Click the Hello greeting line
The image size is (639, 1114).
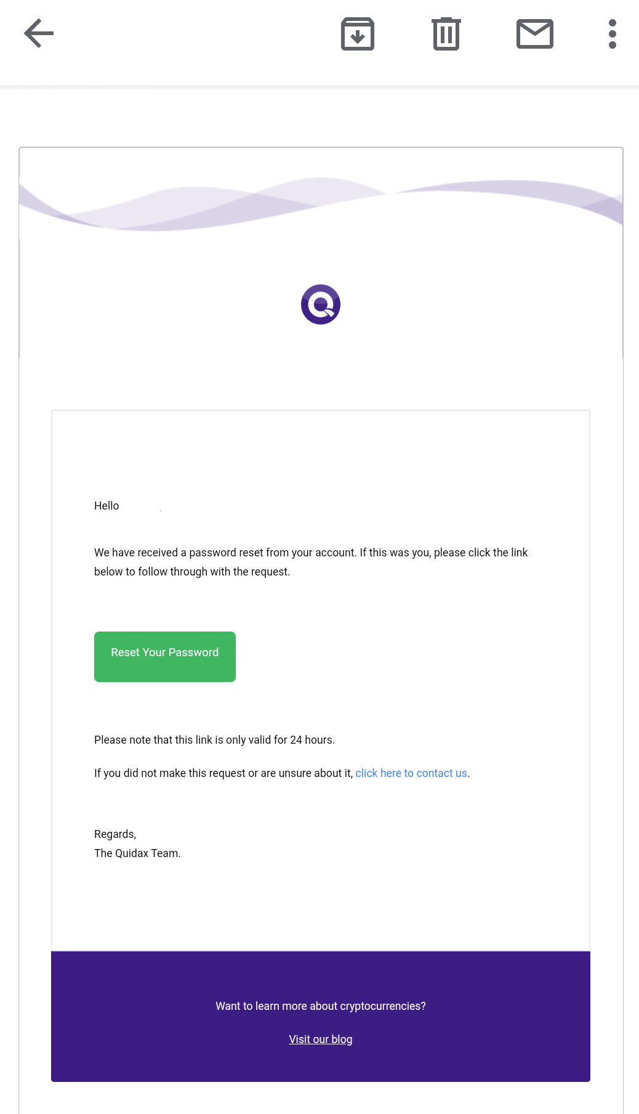tap(107, 506)
